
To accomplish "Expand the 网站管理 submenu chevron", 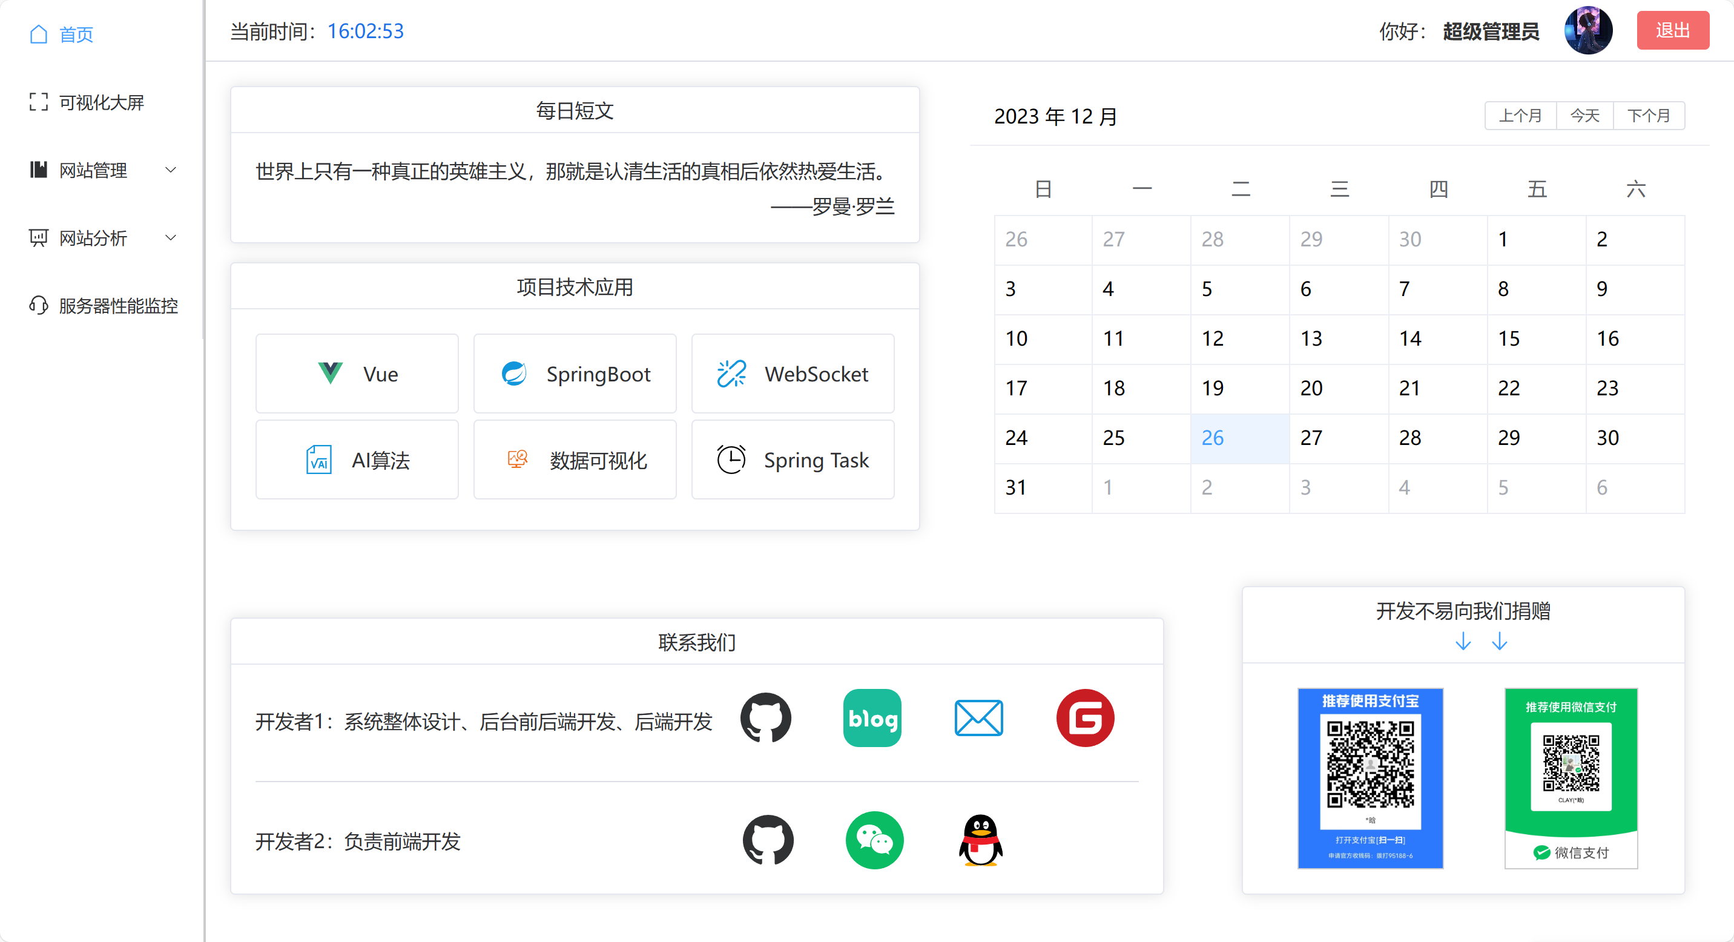I will 171,170.
